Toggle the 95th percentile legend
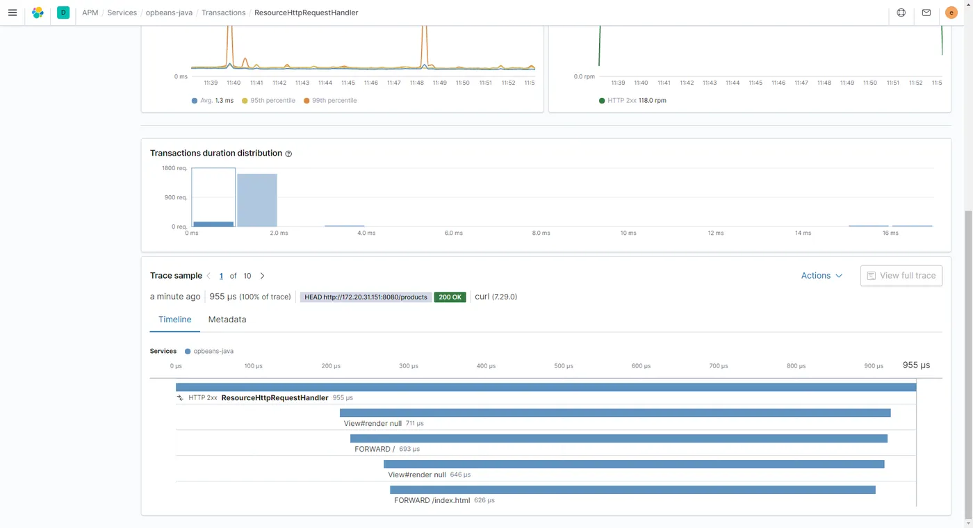This screenshot has height=528, width=973. point(268,101)
